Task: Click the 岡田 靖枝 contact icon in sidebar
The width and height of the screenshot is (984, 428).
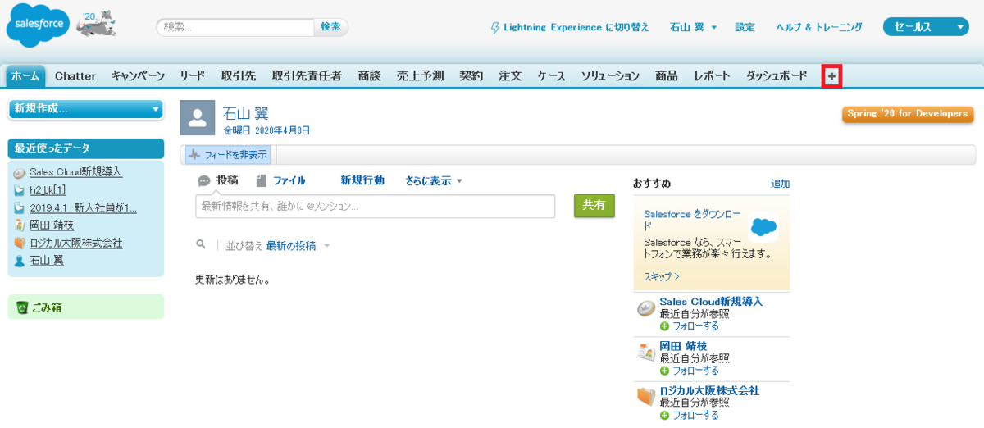Action: (19, 225)
